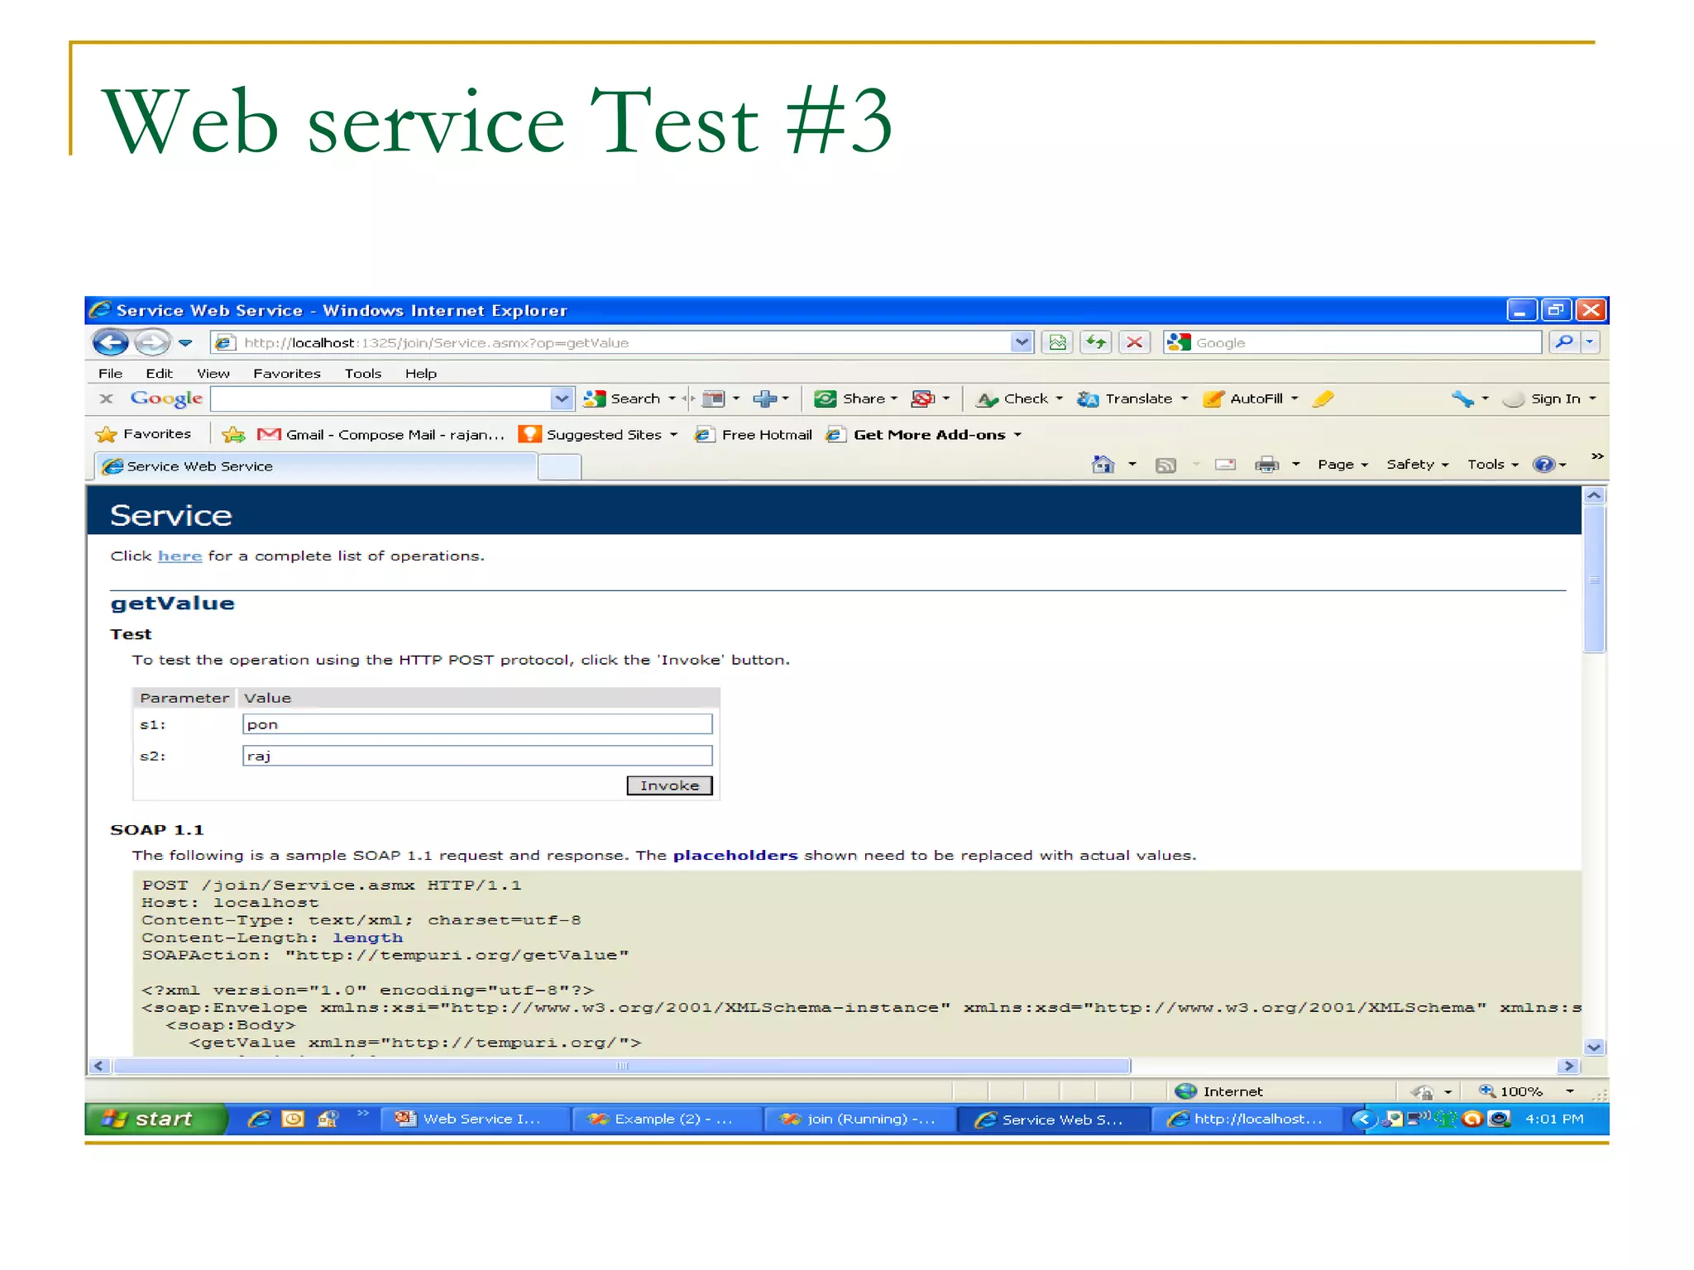Open the recent pages dropdown arrow
This screenshot has height=1270, width=1694.
tap(185, 342)
